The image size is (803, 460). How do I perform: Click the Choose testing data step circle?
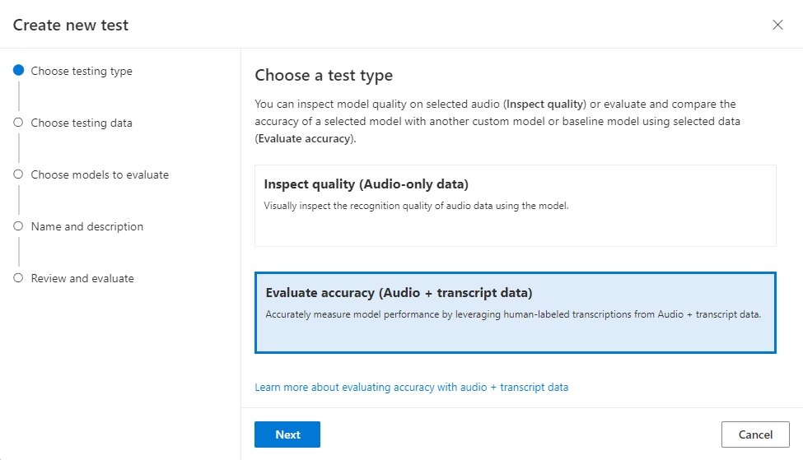click(18, 123)
